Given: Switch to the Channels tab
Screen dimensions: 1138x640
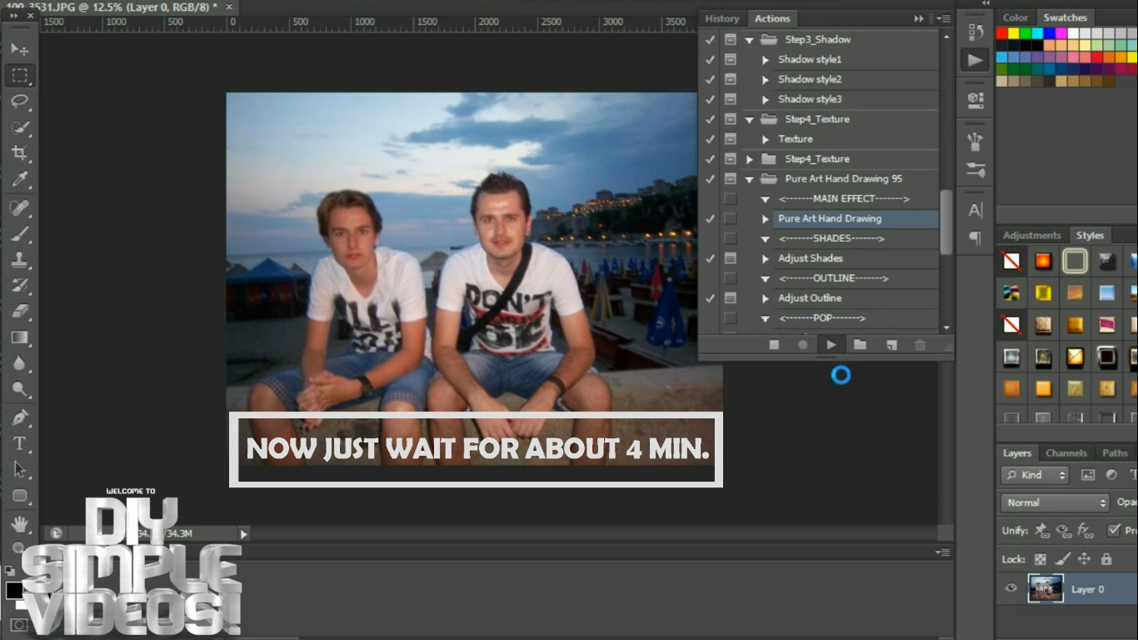Looking at the screenshot, I should [x=1066, y=453].
